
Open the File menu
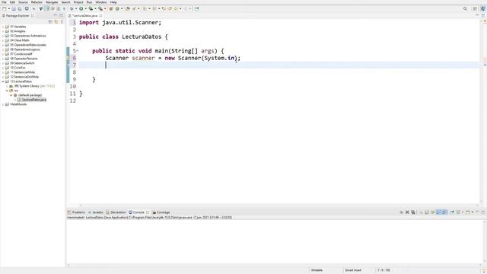click(x=4, y=2)
